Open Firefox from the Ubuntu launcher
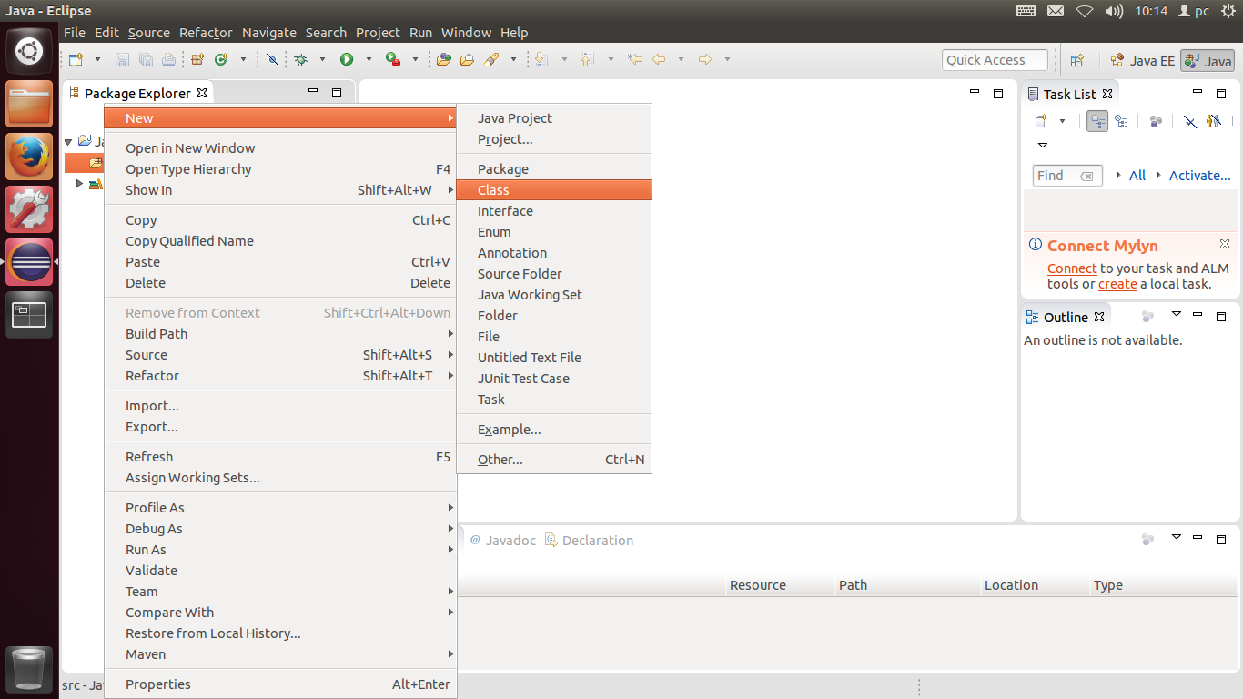Viewport: 1243px width, 699px height. click(29, 157)
